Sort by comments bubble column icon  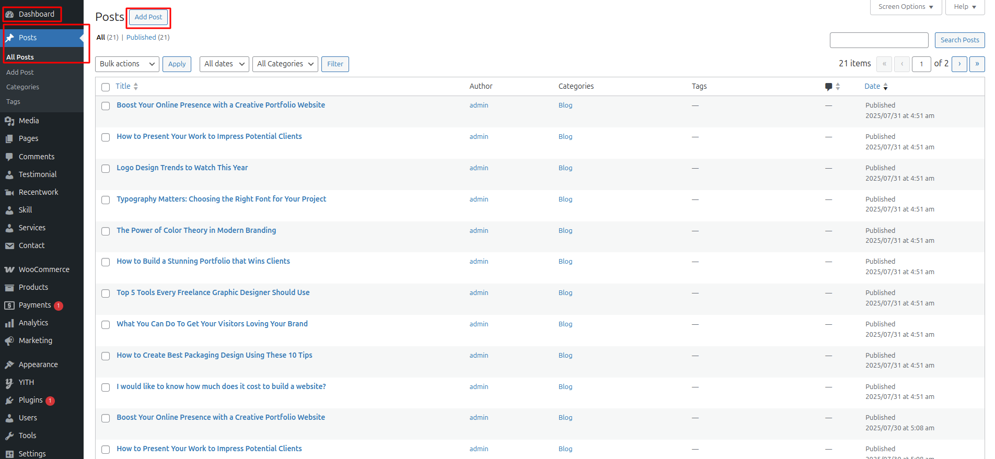pos(829,87)
